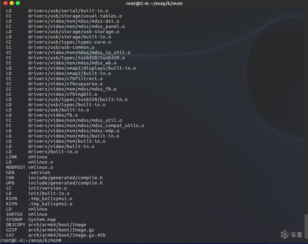The image size is (308, 244).
Task: Click the init/built-in.o text
Action: [x=49, y=193]
